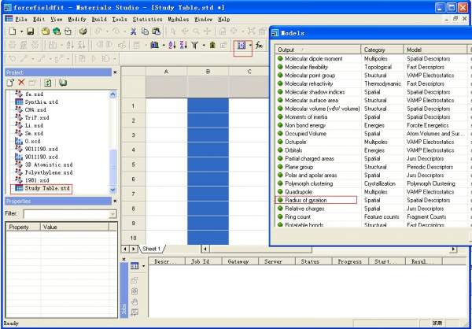This screenshot has height=329, width=472.
Task: Close the Properties panel
Action: tap(115, 201)
